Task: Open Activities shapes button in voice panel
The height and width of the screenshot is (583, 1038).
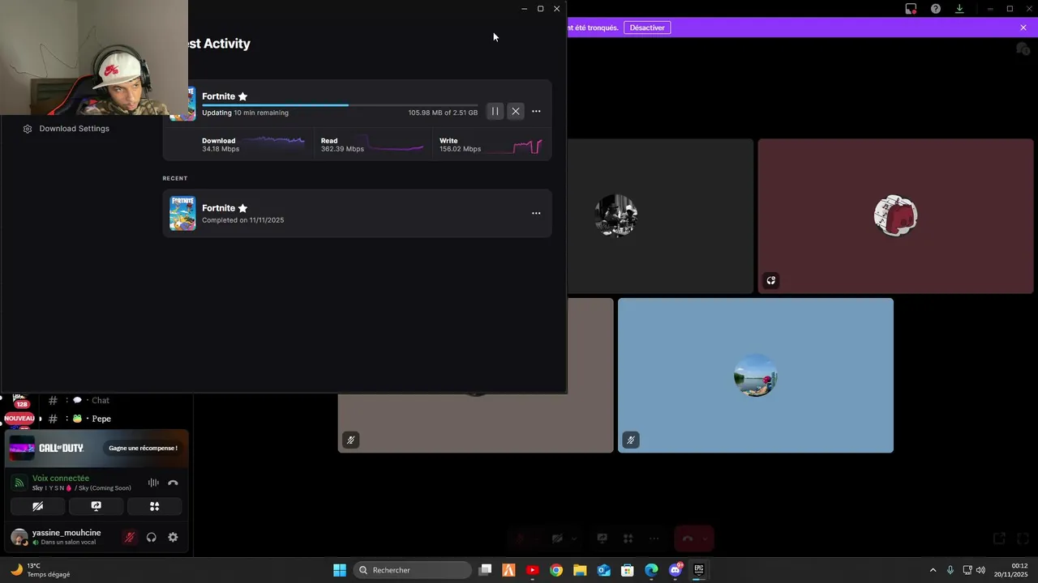Action: (x=154, y=506)
